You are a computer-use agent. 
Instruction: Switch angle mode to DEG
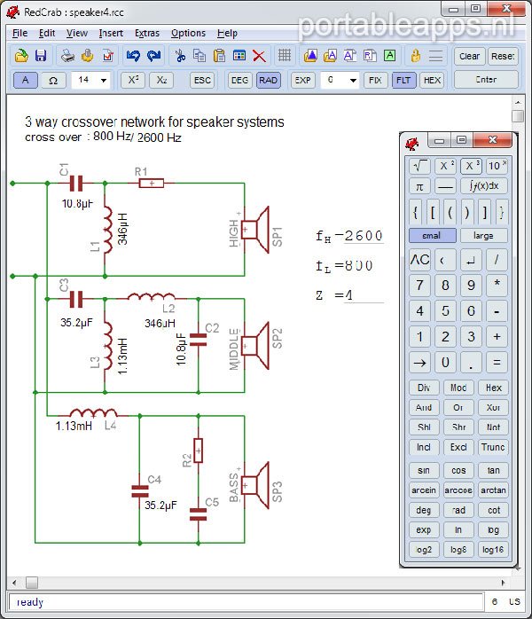click(240, 80)
